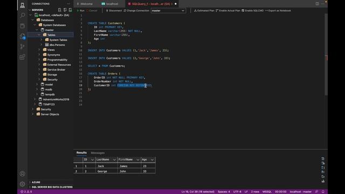
Task: Click errors and warnings indicator in status bar
Action: (x=26, y=192)
